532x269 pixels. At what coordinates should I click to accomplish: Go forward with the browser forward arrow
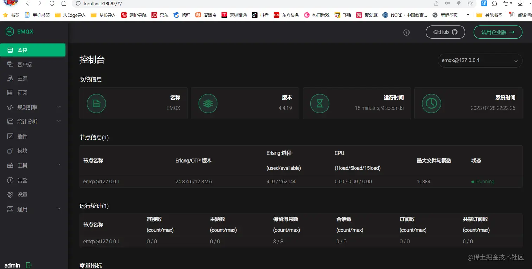point(39,3)
